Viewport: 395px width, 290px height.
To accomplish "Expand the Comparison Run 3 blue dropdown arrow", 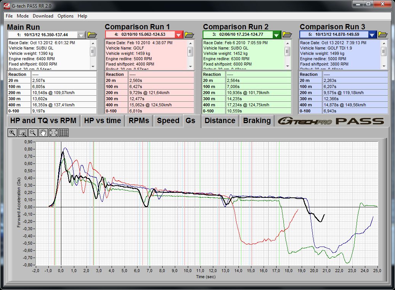I will click(372, 35).
